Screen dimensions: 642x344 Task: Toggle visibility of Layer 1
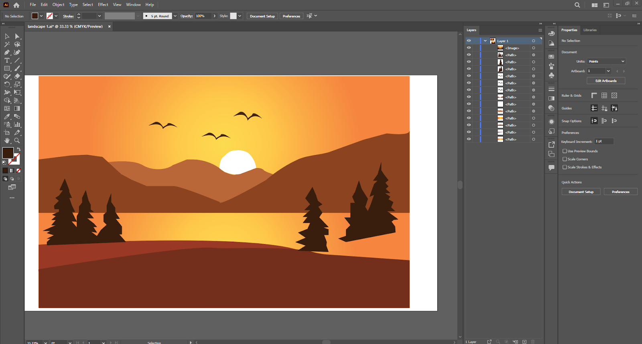click(x=469, y=41)
